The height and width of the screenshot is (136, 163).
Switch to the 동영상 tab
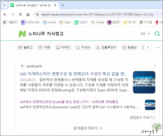coord(129,47)
